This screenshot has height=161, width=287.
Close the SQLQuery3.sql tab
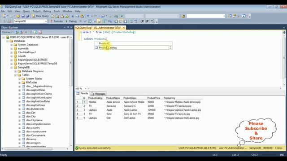(124, 28)
